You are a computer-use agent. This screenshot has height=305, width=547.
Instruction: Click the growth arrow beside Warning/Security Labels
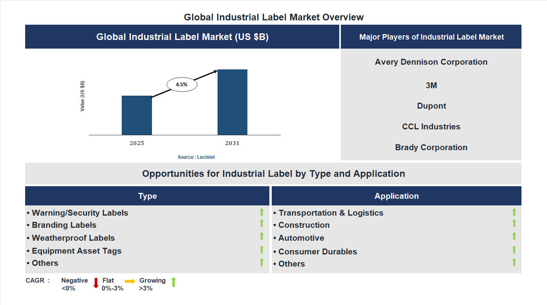[x=262, y=212]
